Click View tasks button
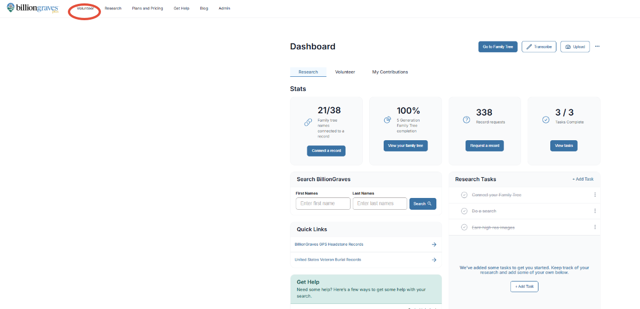Viewport: 640px width, 309px height. [x=564, y=146]
